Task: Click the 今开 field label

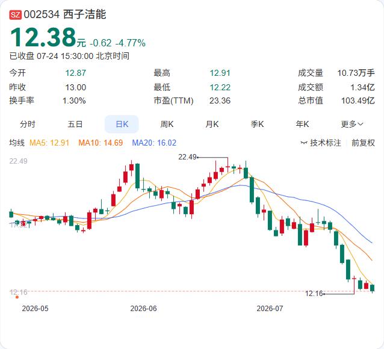Action: 17,73
